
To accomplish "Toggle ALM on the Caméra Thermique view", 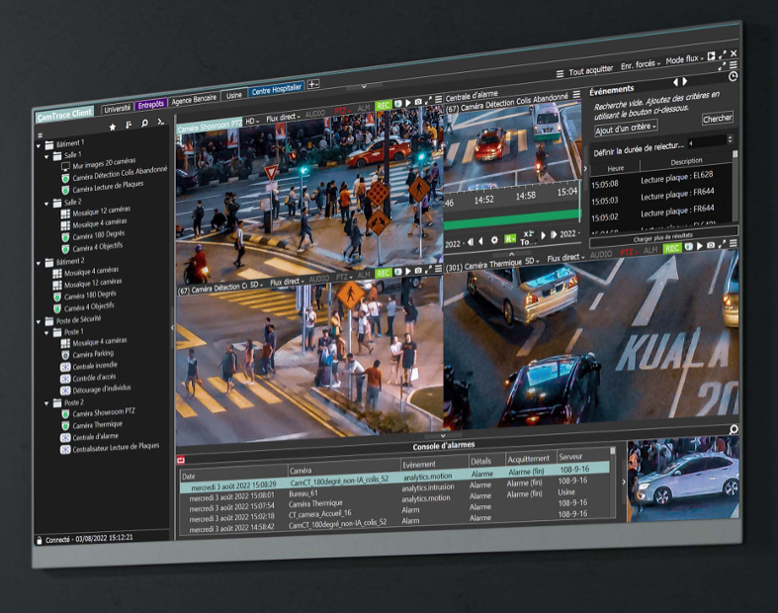I will point(650,250).
